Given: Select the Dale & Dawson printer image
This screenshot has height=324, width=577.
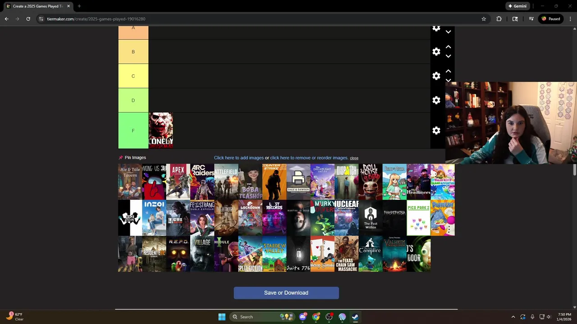Looking at the screenshot, I should pyautogui.click(x=298, y=182).
